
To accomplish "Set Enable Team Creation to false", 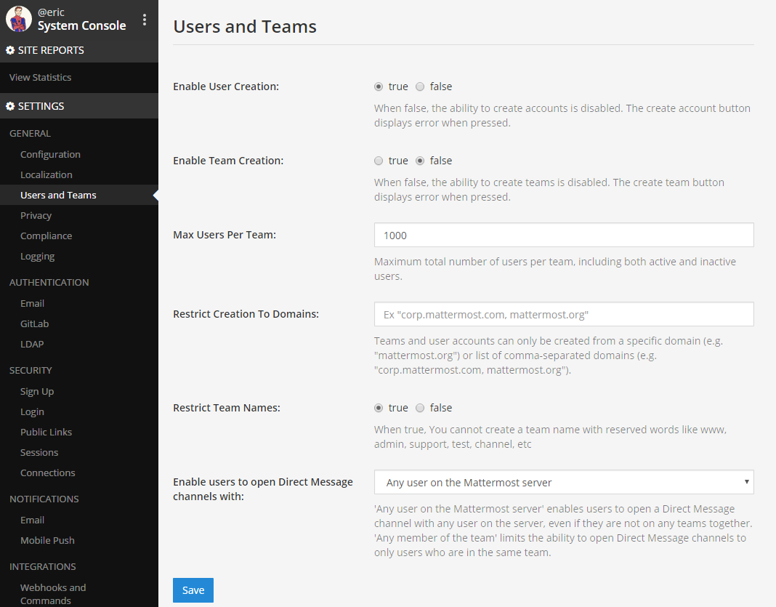I will click(x=420, y=161).
